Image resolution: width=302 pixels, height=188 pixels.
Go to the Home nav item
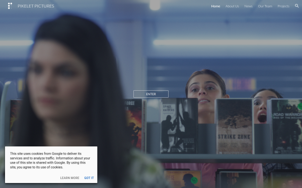(215, 6)
